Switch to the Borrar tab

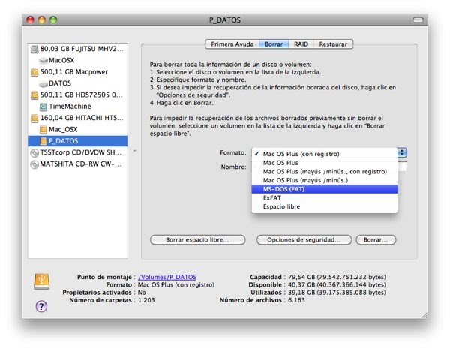pos(274,44)
